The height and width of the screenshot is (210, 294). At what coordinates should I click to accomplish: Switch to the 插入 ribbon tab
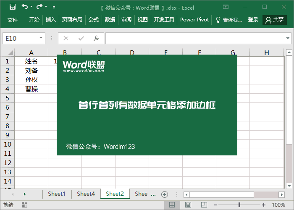pyautogui.click(x=51, y=19)
